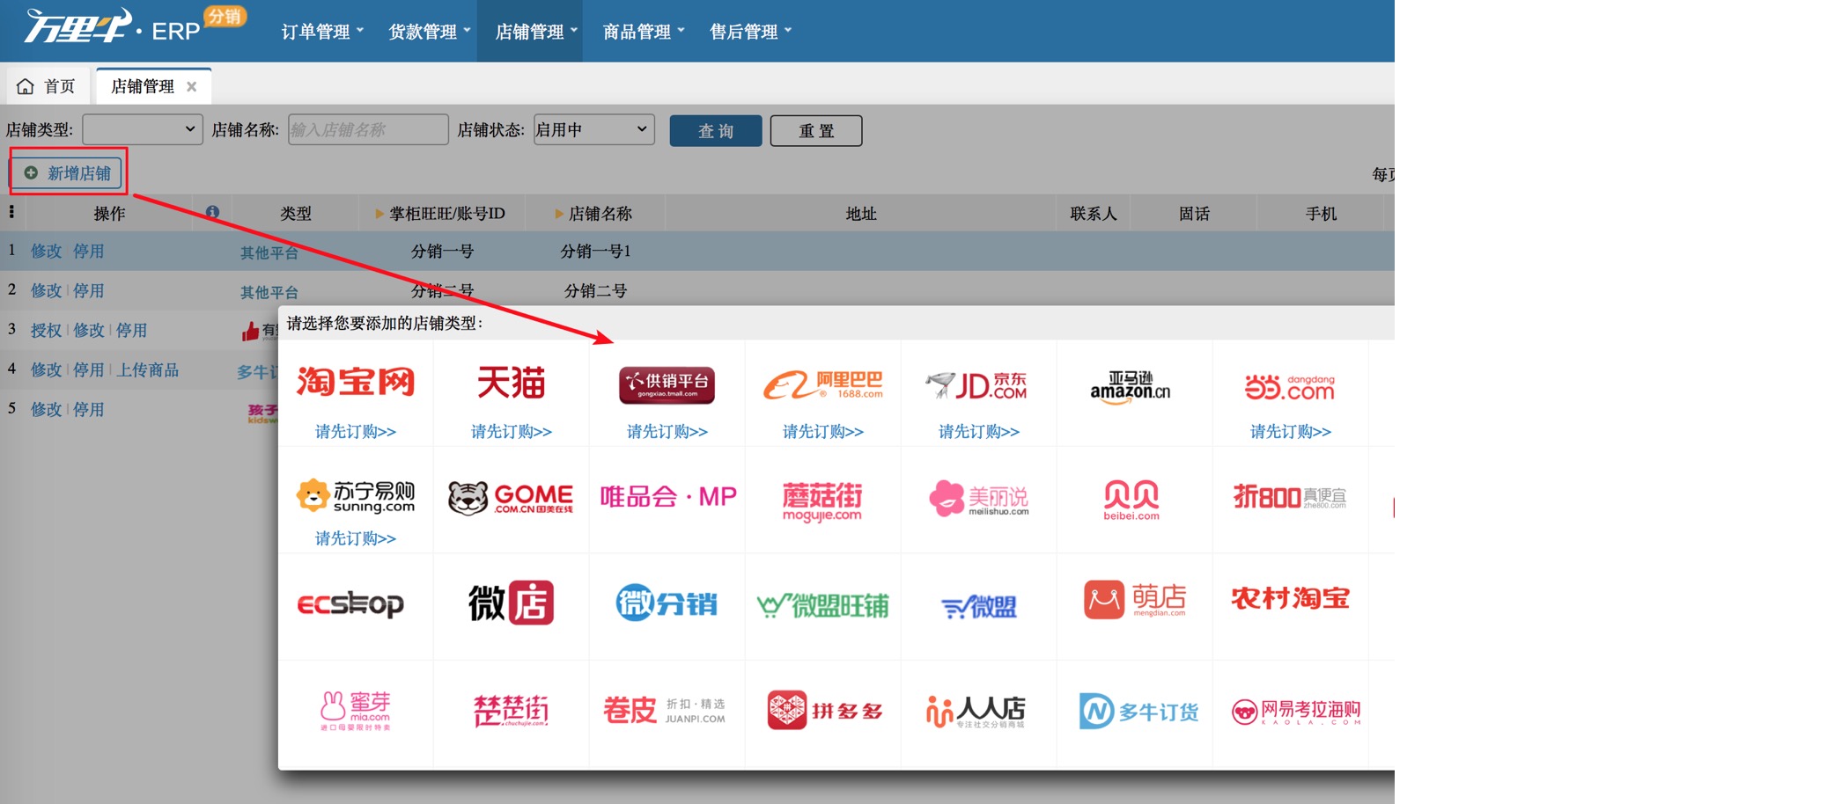Click the 地址 column header
Viewport: 1827px width, 804px height.
coord(860,214)
